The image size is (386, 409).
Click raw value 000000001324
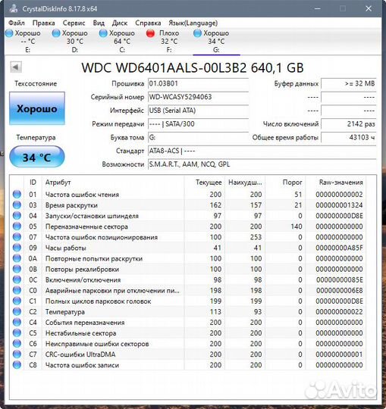[x=339, y=205]
